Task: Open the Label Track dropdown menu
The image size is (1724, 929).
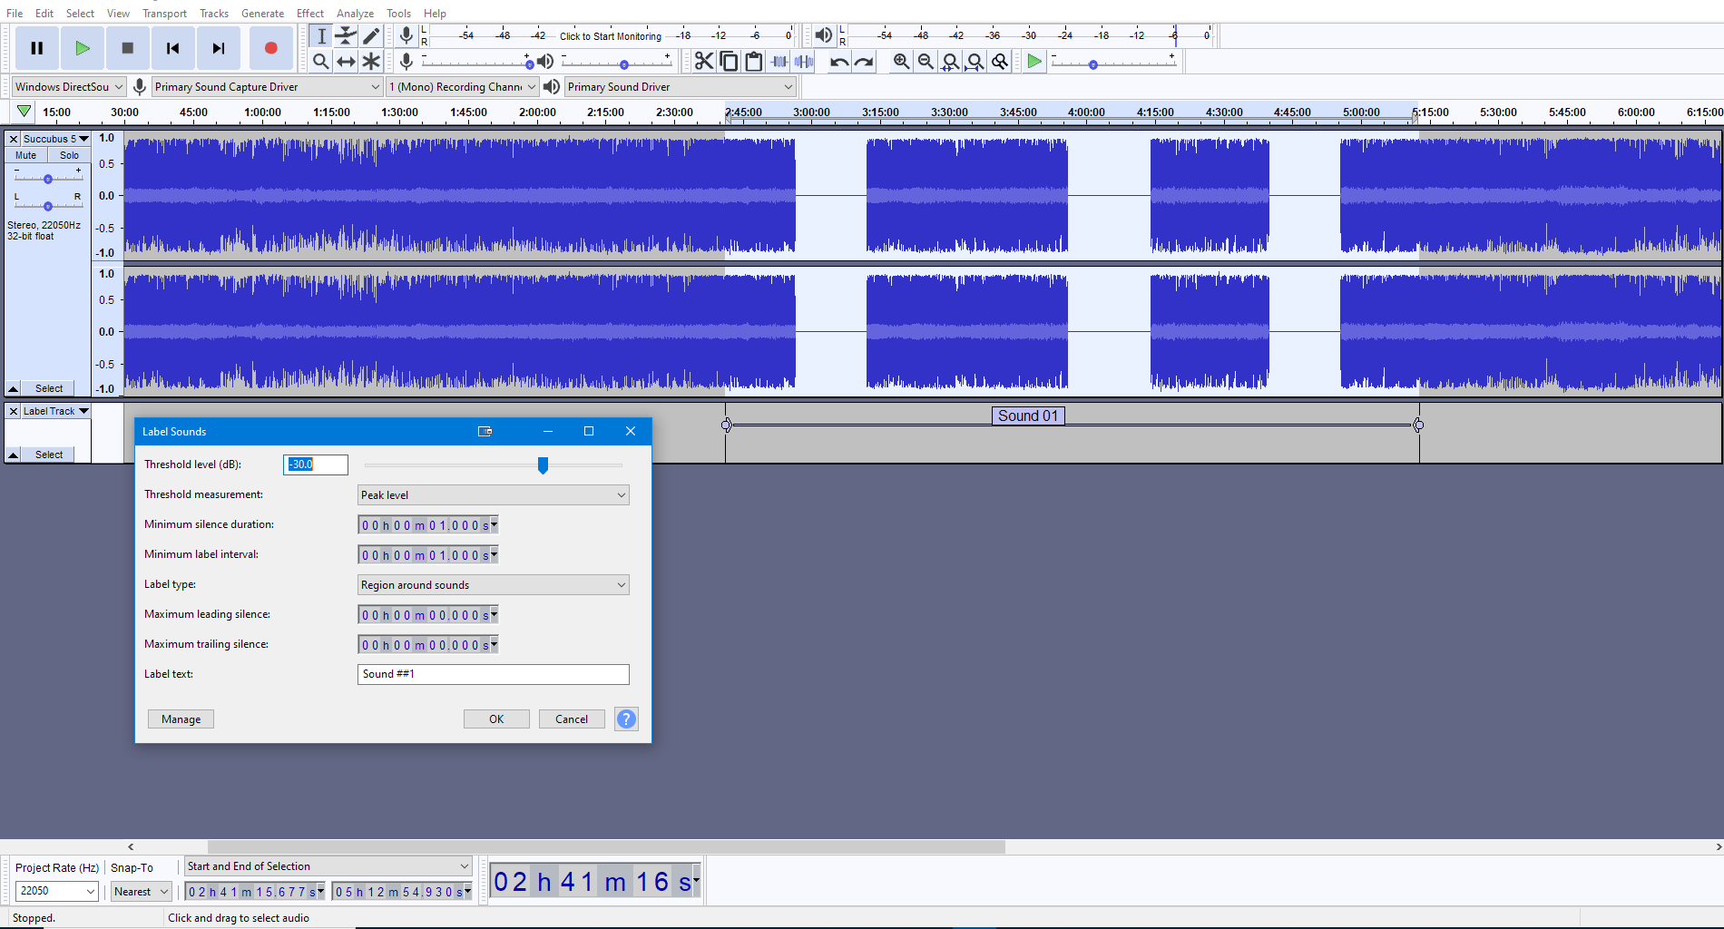Action: 55,411
